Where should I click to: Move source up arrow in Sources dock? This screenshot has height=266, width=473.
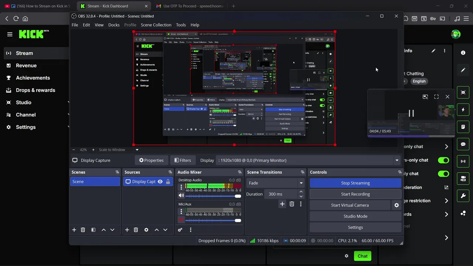point(157,230)
